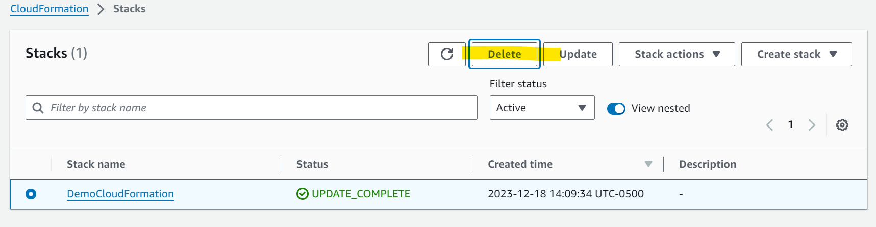Viewport: 876px width, 227px height.
Task: Go to previous page of stacks
Action: pos(770,125)
